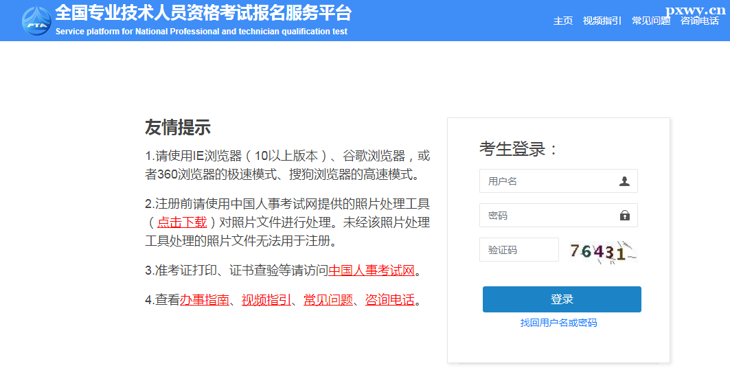Click the user icon in the username field
Image resolution: width=730 pixels, height=379 pixels.
624,181
